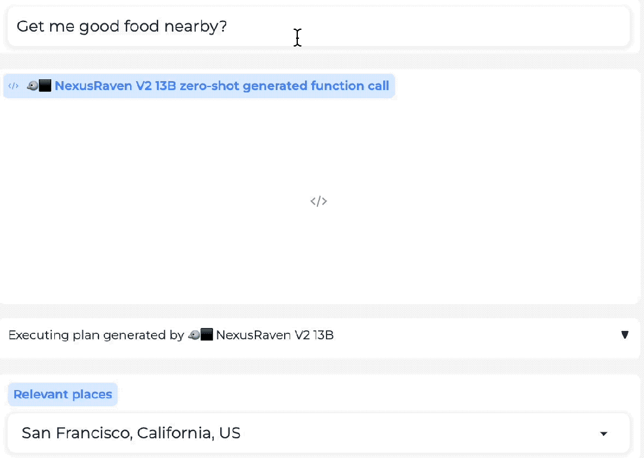Click the word 'Get' in the query
Image resolution: width=644 pixels, height=458 pixels.
[30, 26]
